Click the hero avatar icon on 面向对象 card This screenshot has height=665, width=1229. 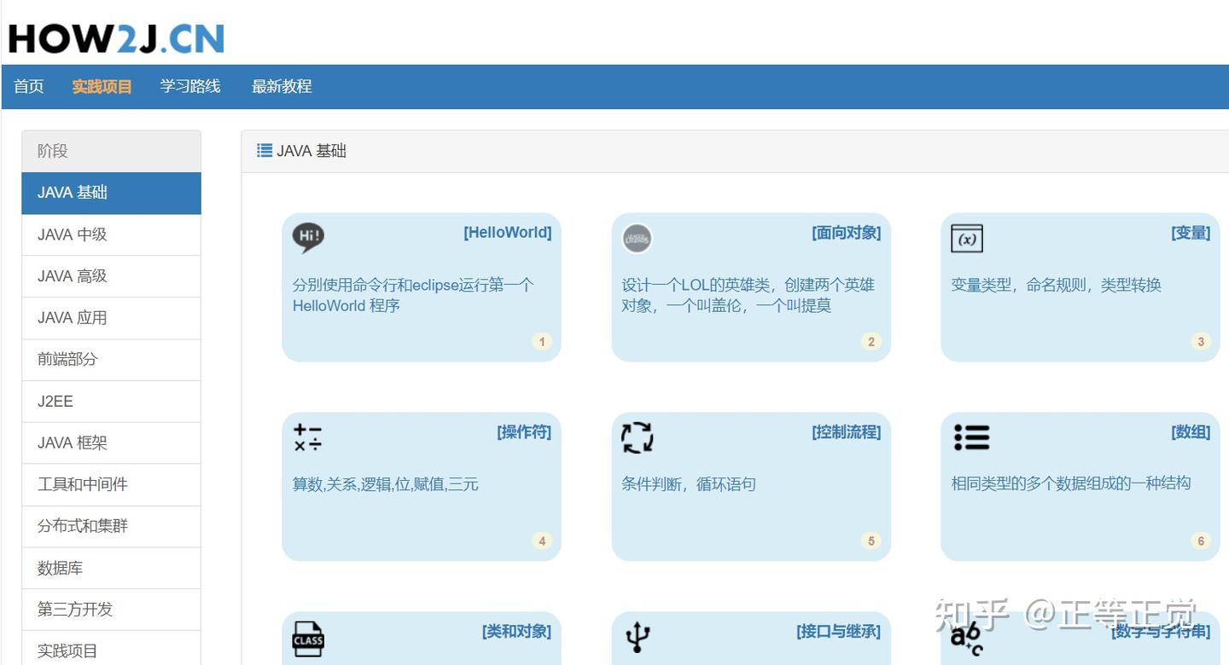(637, 238)
